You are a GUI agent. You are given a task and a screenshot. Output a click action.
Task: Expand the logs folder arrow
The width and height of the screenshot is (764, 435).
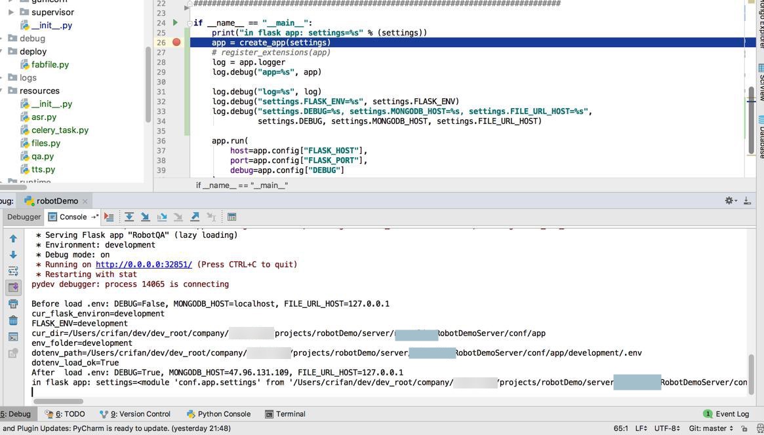click(x=2, y=78)
